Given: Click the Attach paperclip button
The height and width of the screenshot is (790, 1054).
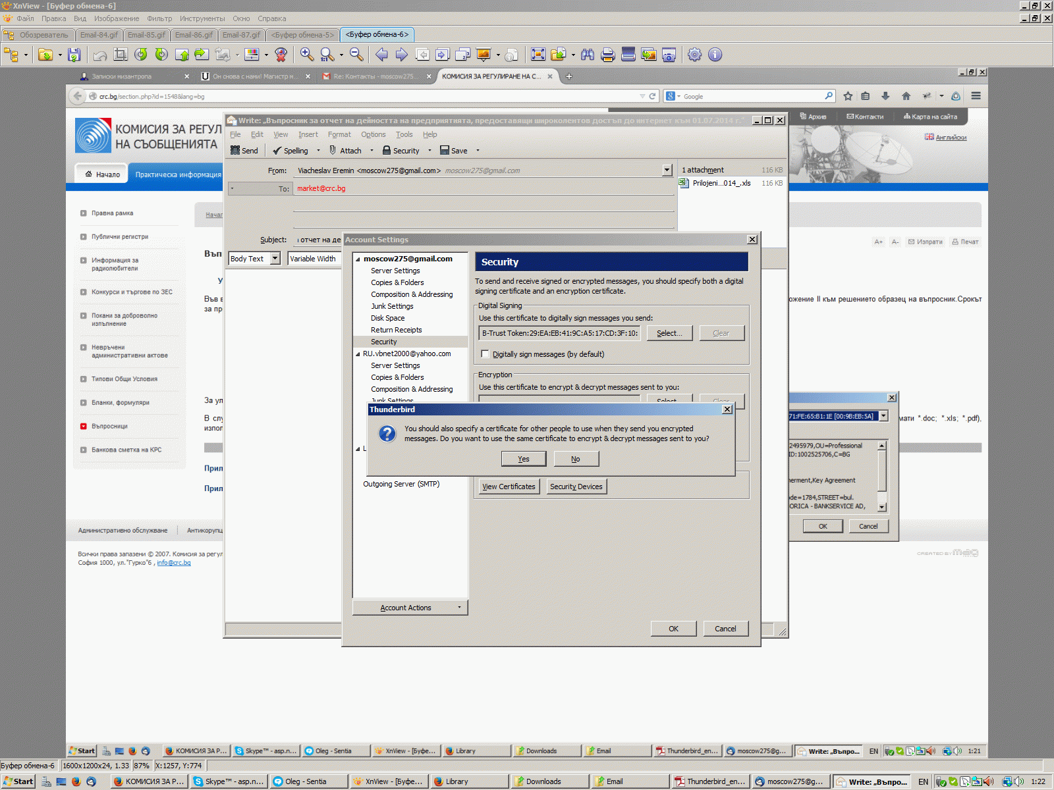Looking at the screenshot, I should [x=345, y=151].
